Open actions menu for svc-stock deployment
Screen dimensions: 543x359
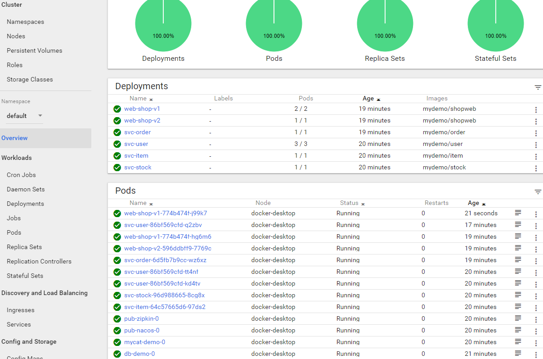536,168
